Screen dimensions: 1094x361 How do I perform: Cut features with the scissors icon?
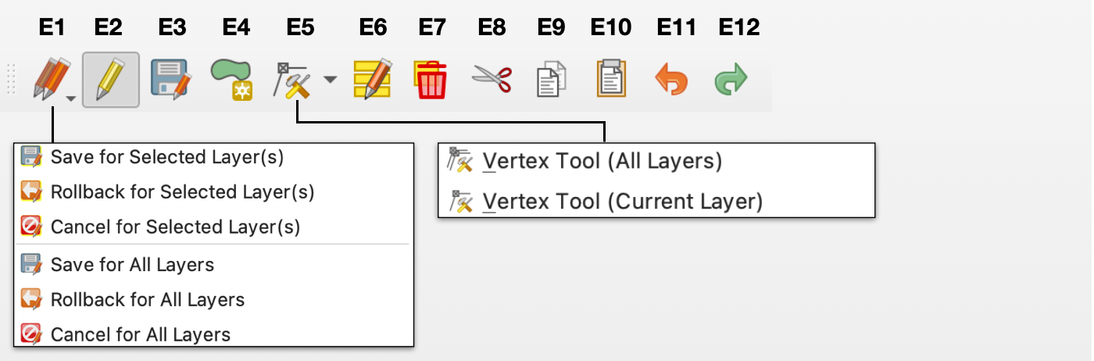pyautogui.click(x=492, y=79)
